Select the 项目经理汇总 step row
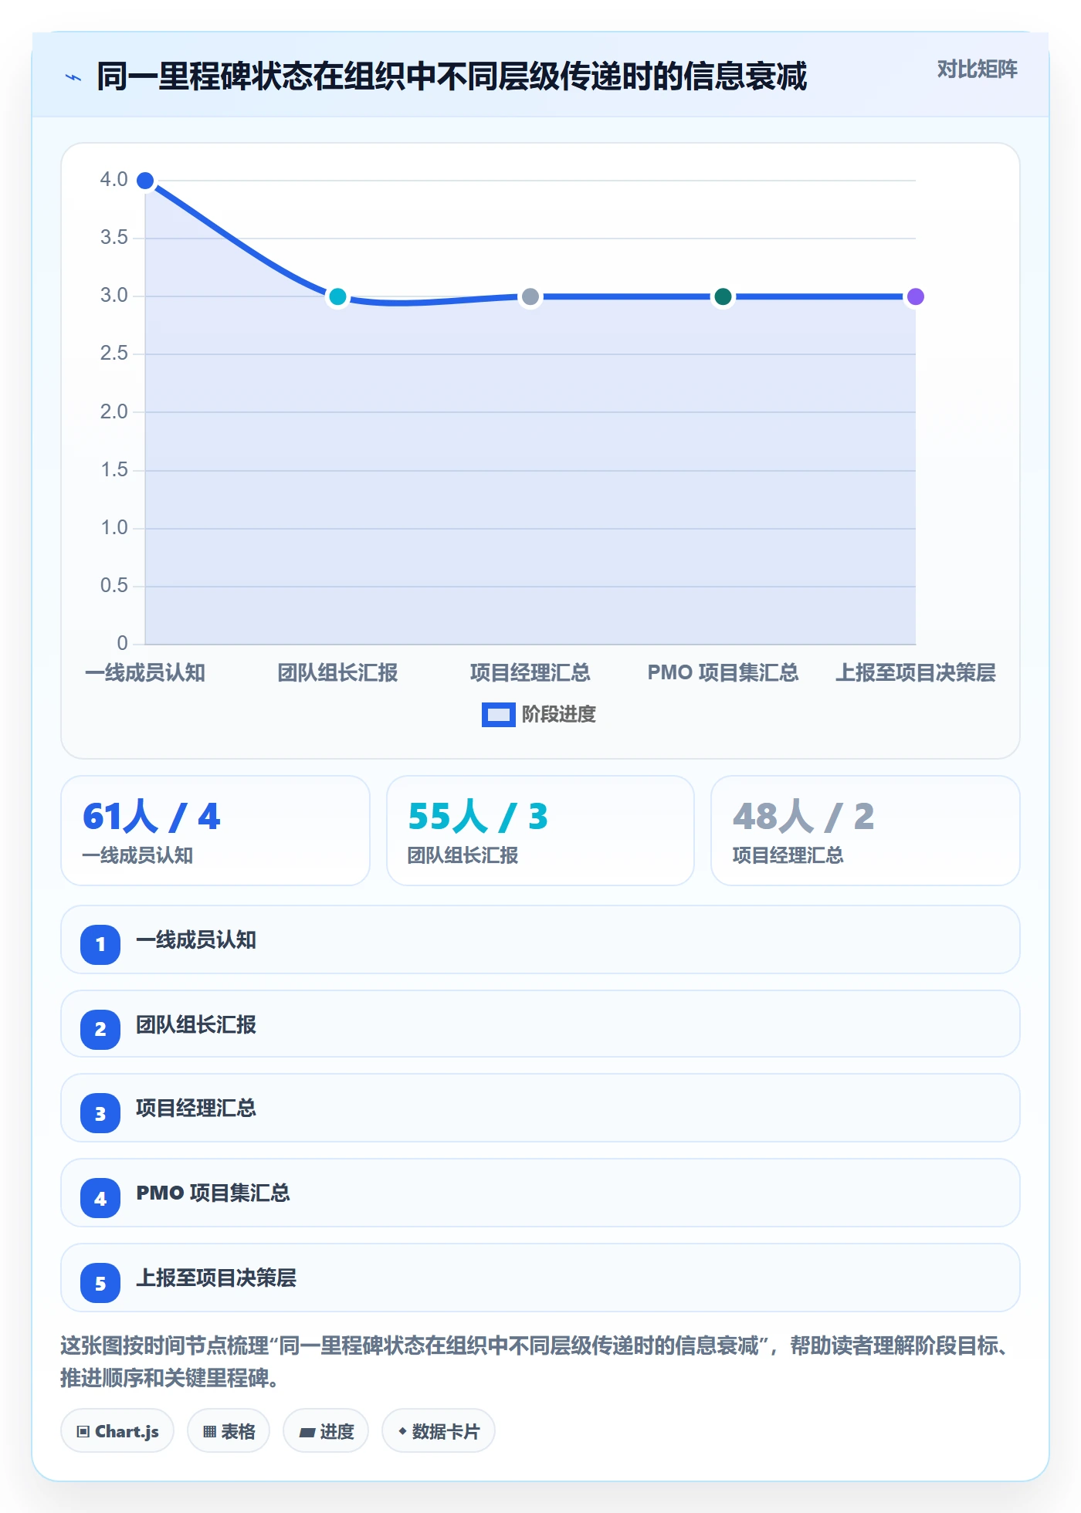 540,1109
